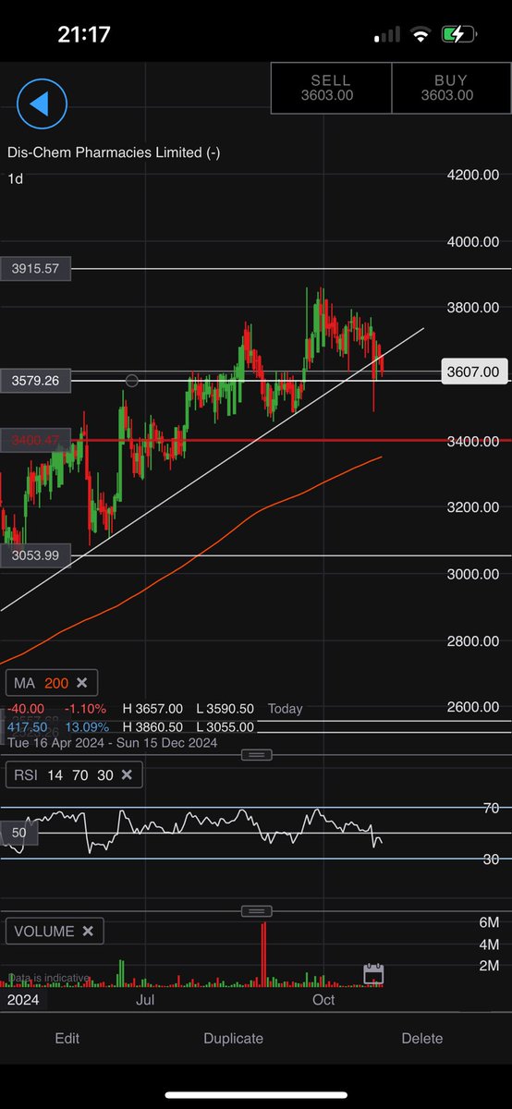Grab the resize handle above the RSI panel
Viewport: 512px width, 1109px height.
[256, 755]
